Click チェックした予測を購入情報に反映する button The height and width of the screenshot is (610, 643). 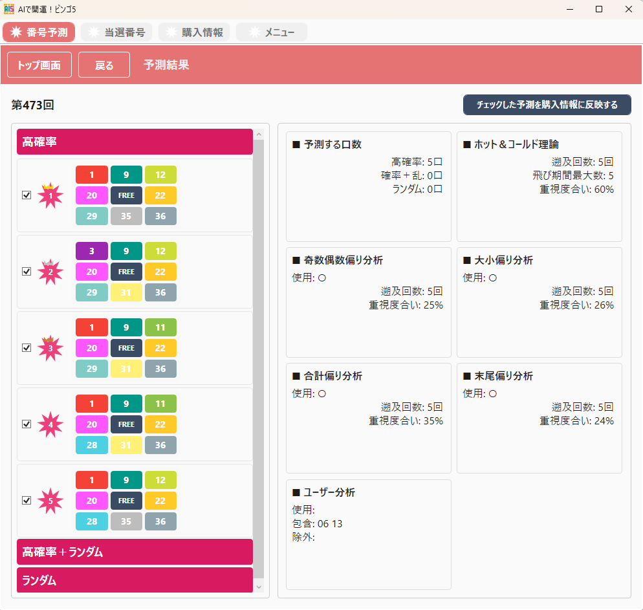pos(547,105)
